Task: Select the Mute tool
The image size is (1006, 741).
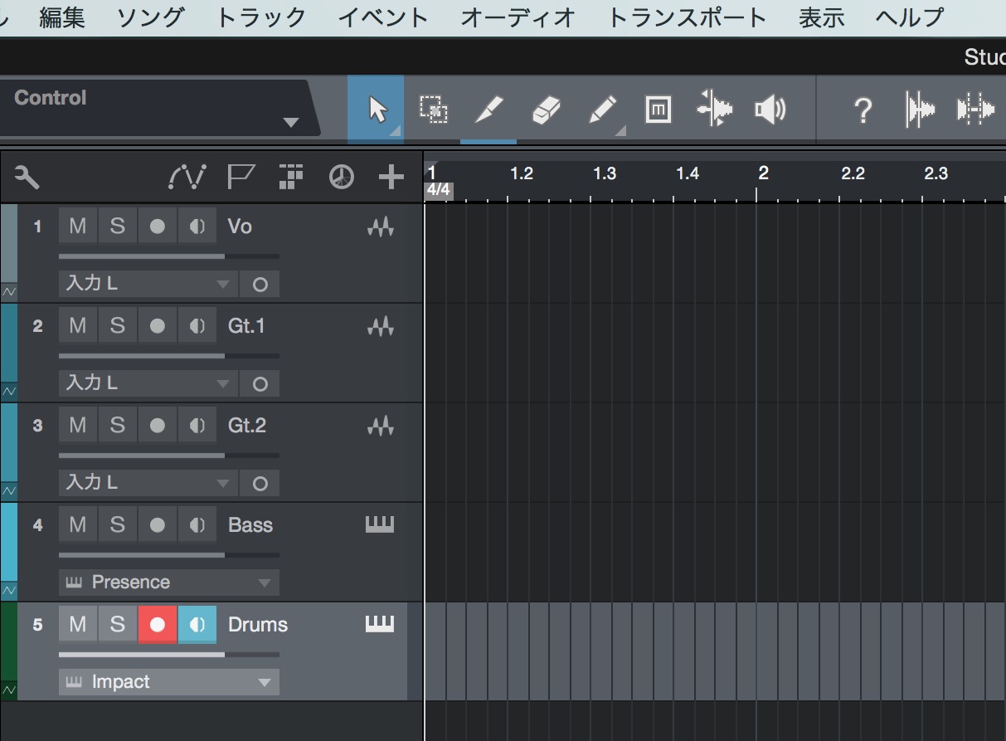Action: (658, 110)
